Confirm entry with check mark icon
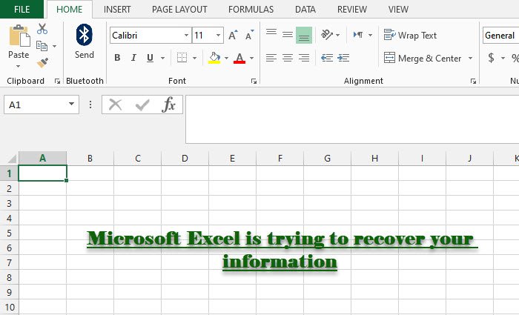 click(x=142, y=105)
